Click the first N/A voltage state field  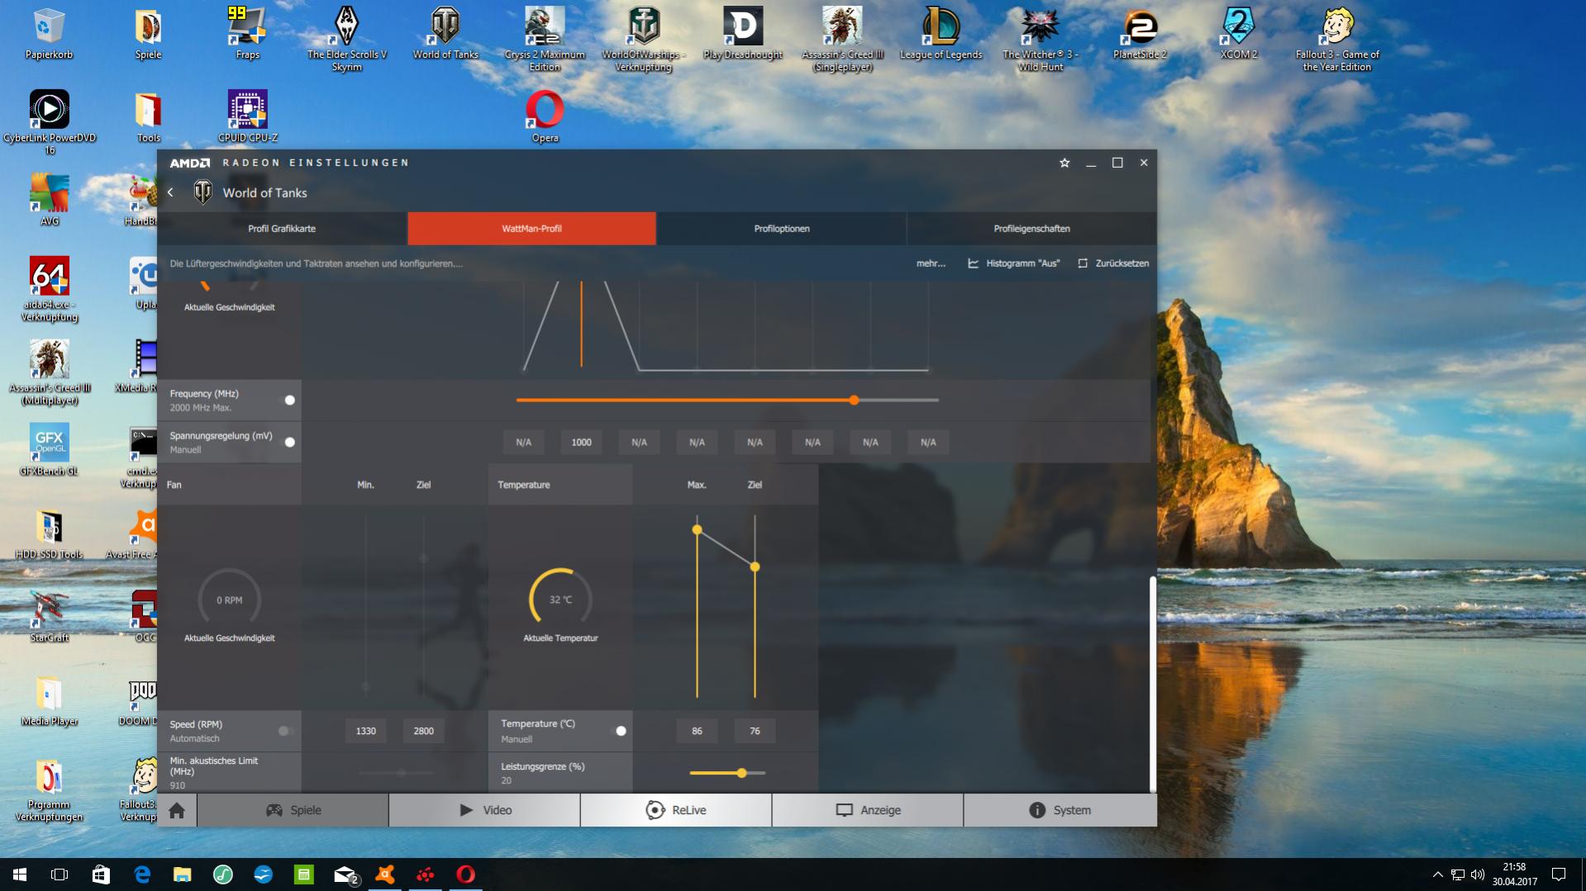[x=523, y=443]
